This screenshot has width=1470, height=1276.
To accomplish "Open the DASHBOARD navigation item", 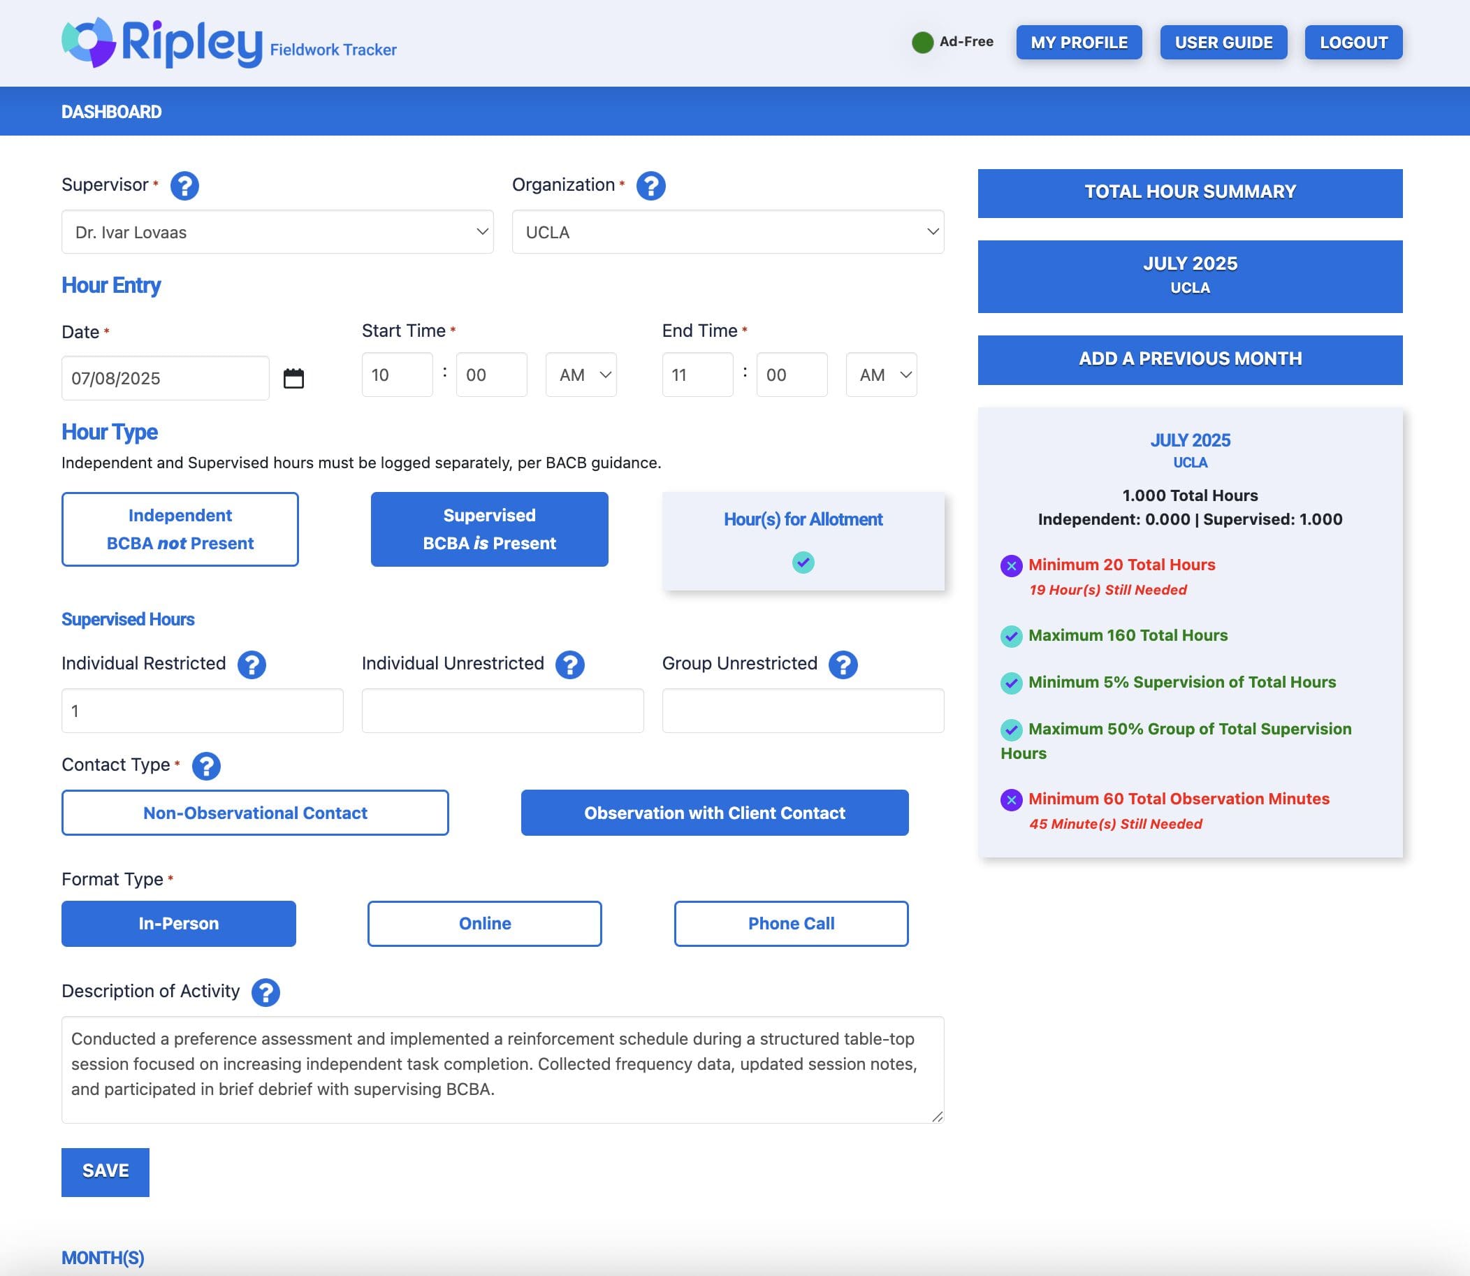I will [x=112, y=112].
